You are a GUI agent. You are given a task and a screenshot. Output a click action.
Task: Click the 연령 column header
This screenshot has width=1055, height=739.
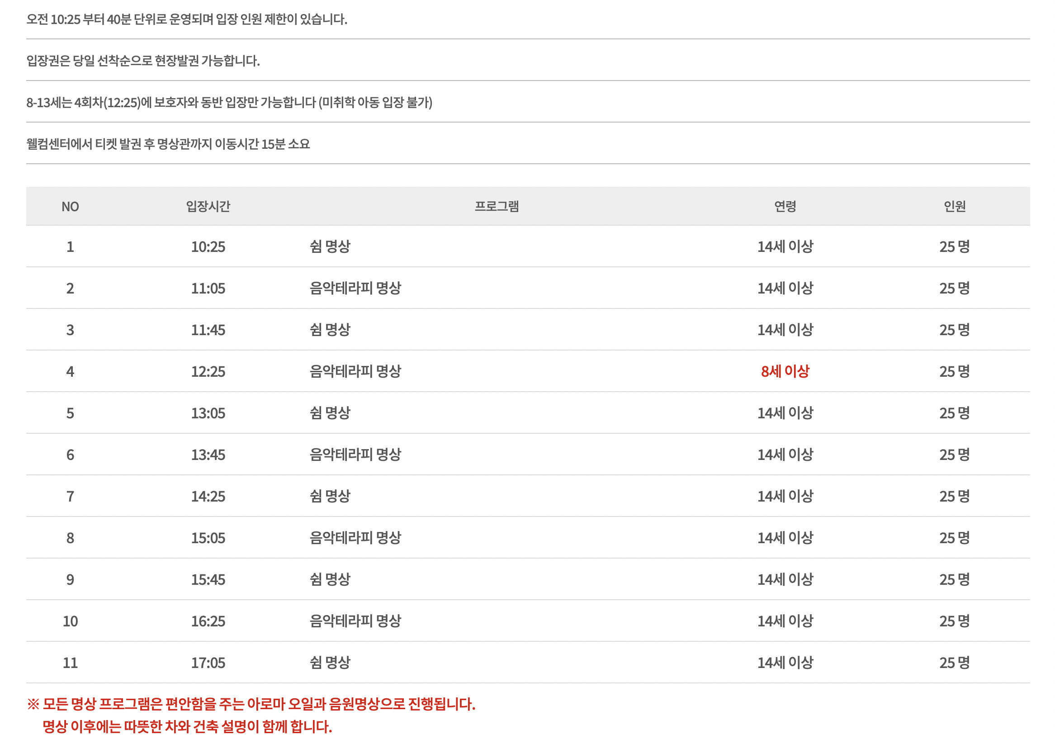(x=785, y=206)
